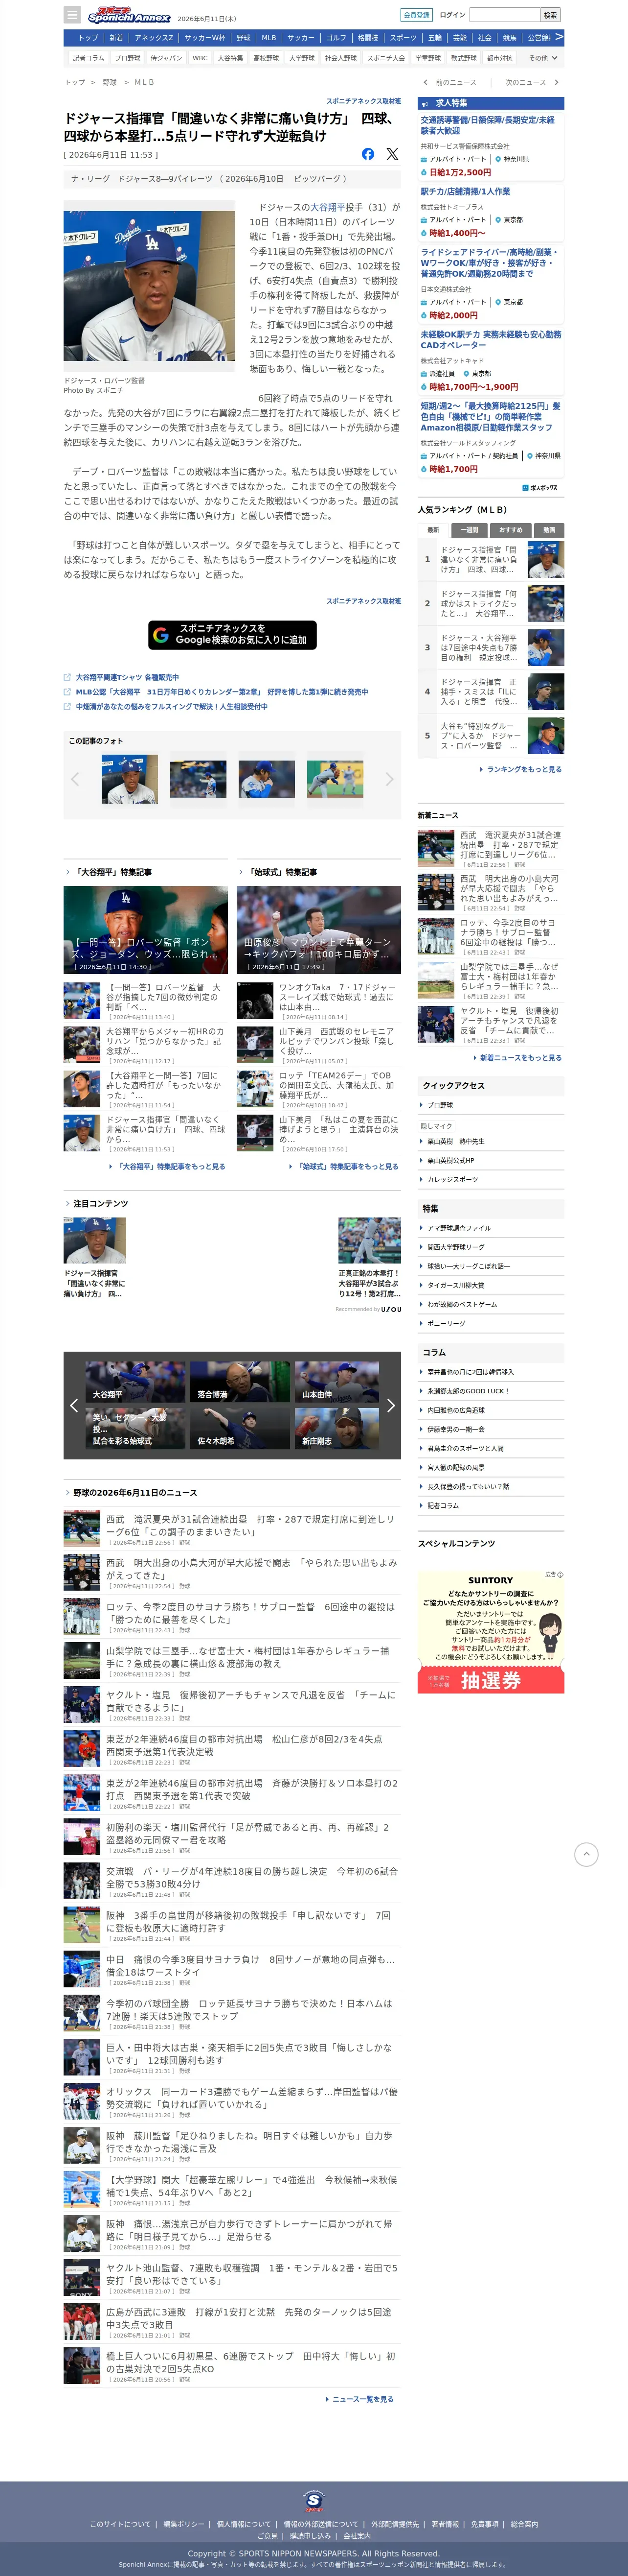This screenshot has height=2576, width=628.
Task: Advance the player banner to the next slide
Action: click(390, 1405)
